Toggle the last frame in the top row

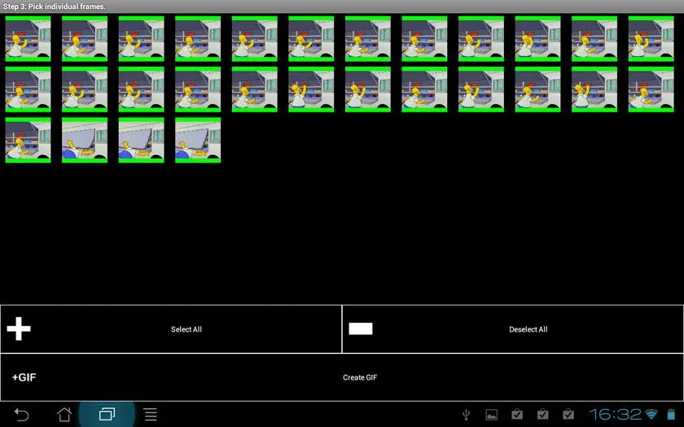[651, 39]
